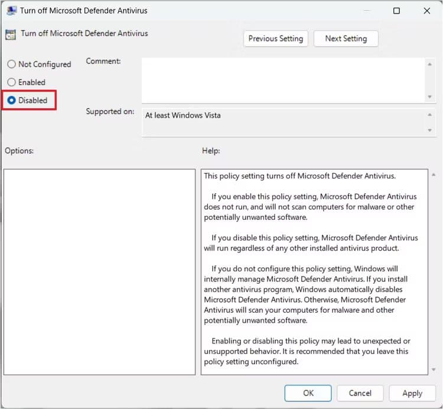Apply the policy setting

tap(412, 393)
